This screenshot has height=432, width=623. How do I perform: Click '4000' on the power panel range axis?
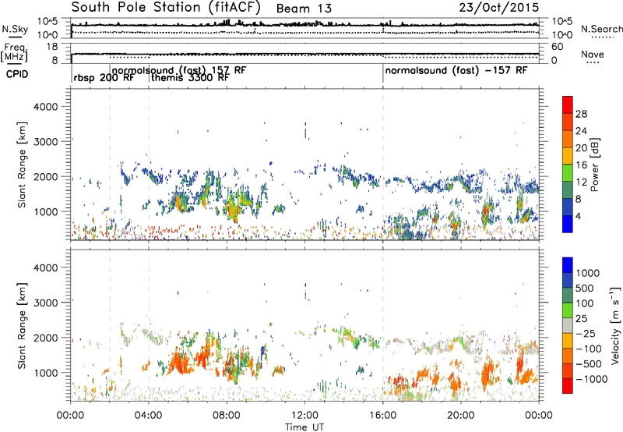tap(46, 107)
